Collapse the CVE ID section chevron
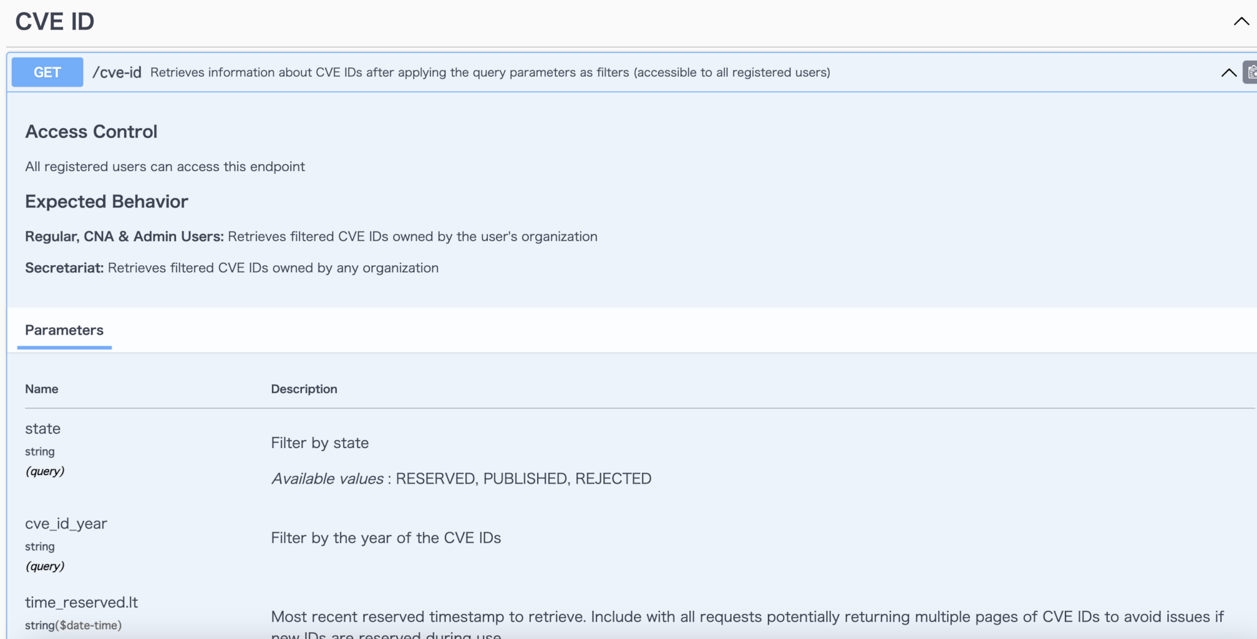Viewport: 1257px width, 639px height. [x=1241, y=21]
